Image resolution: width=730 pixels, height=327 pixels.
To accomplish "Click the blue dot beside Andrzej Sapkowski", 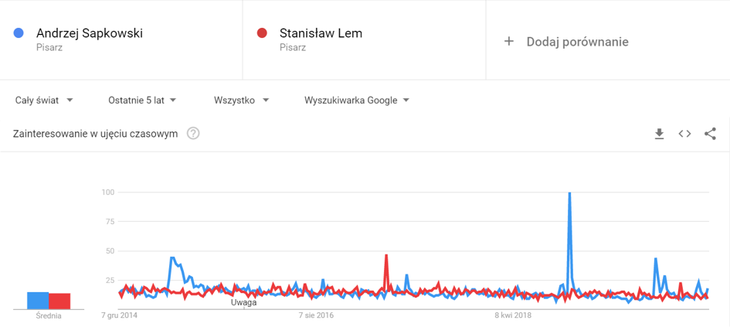I will [x=19, y=33].
